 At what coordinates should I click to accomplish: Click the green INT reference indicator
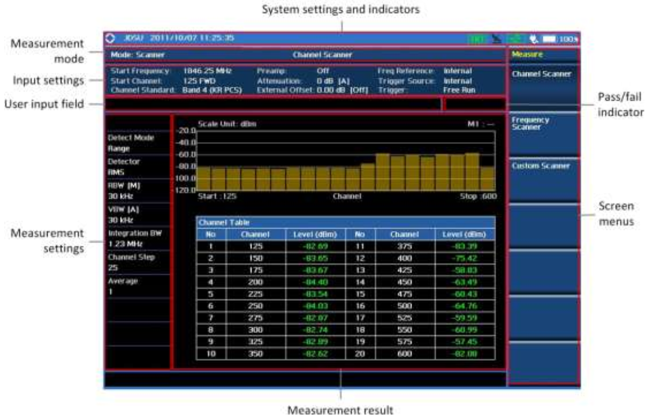pyautogui.click(x=477, y=39)
